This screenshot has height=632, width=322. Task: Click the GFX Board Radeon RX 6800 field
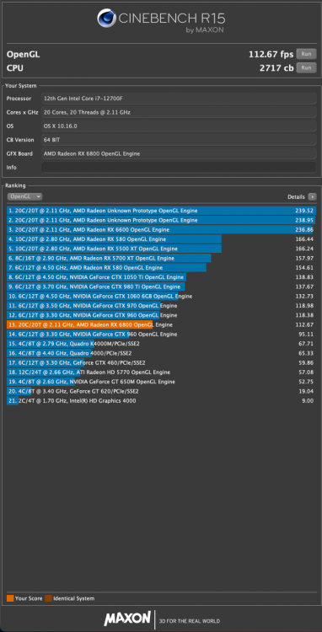pyautogui.click(x=179, y=153)
